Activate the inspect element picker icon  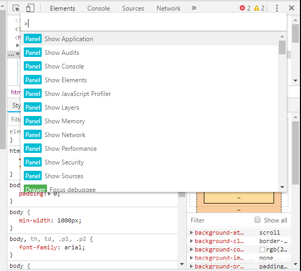point(16,8)
